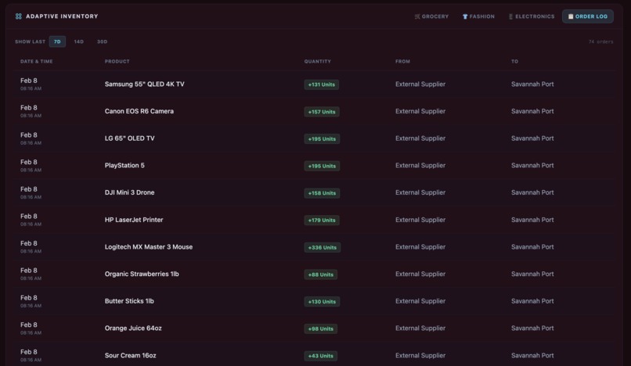Click the electronics device icon
The image size is (631, 366).
pyautogui.click(x=510, y=16)
